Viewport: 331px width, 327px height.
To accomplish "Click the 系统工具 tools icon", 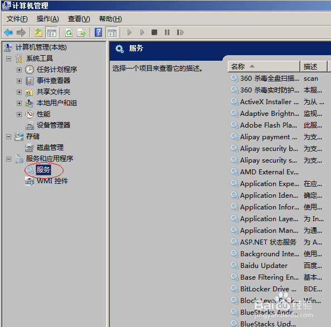I will (x=19, y=58).
